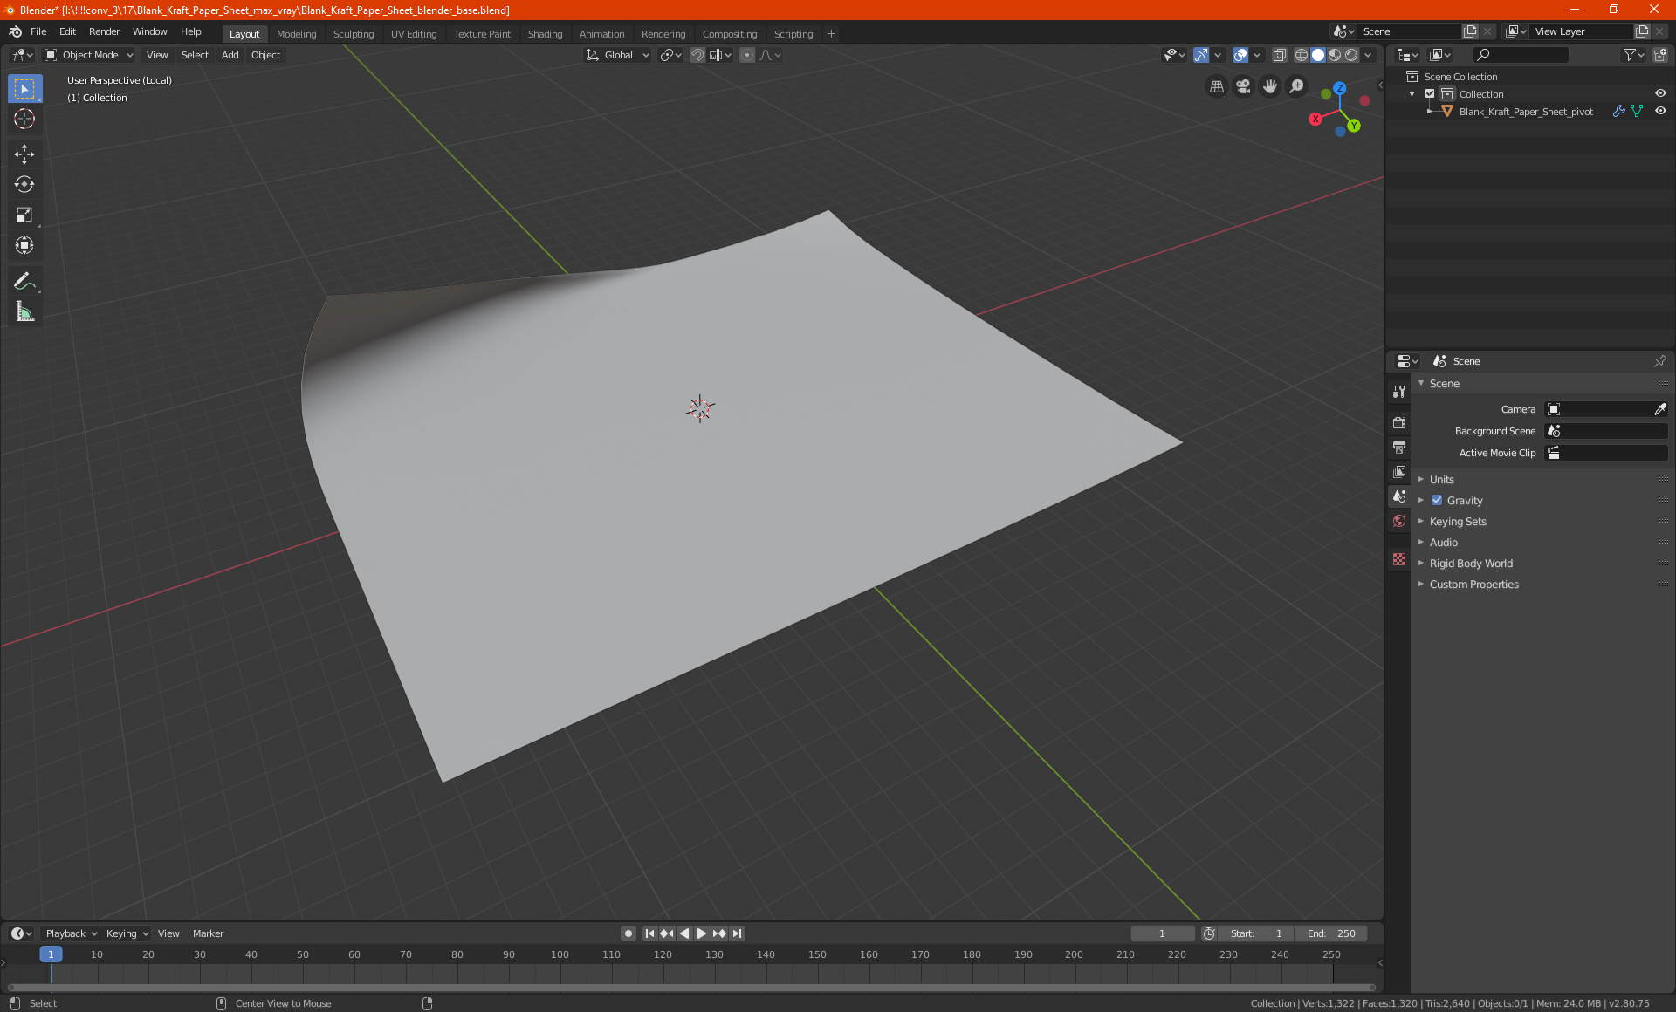Screen dimensions: 1676x1012
Task: Click the End frame field
Action: [x=1331, y=933]
